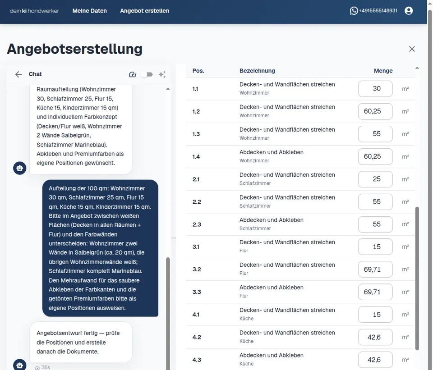Image resolution: width=433 pixels, height=370 pixels.
Task: Edit quantity field for position 3.2
Action: tap(375, 270)
